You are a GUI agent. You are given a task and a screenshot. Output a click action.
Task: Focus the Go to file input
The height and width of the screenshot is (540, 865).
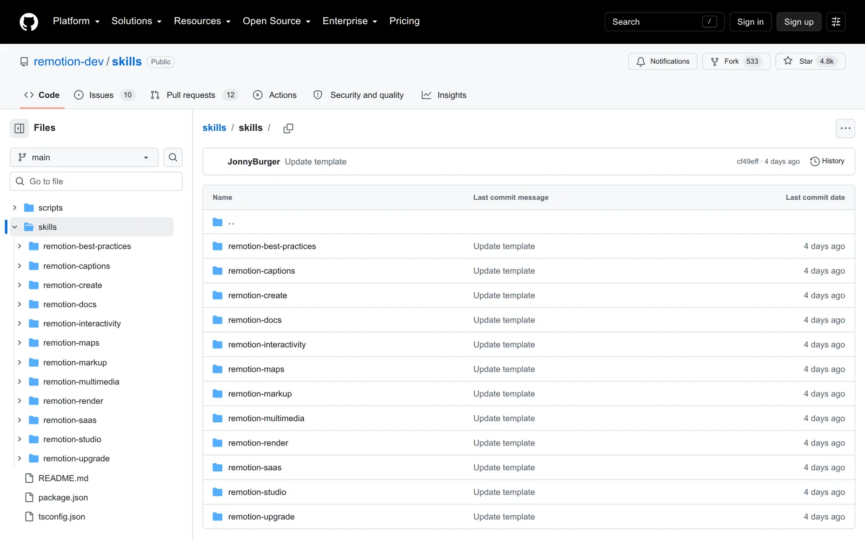click(x=96, y=181)
